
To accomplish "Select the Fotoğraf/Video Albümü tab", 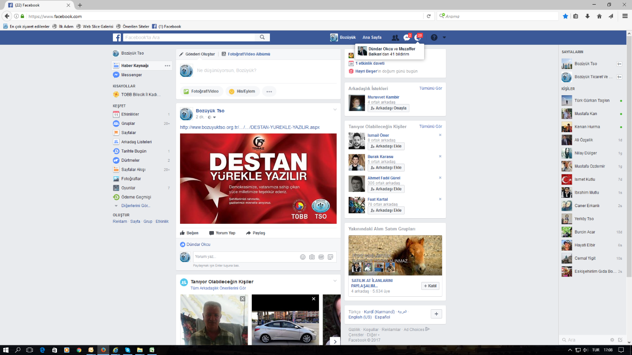I will pyautogui.click(x=246, y=54).
